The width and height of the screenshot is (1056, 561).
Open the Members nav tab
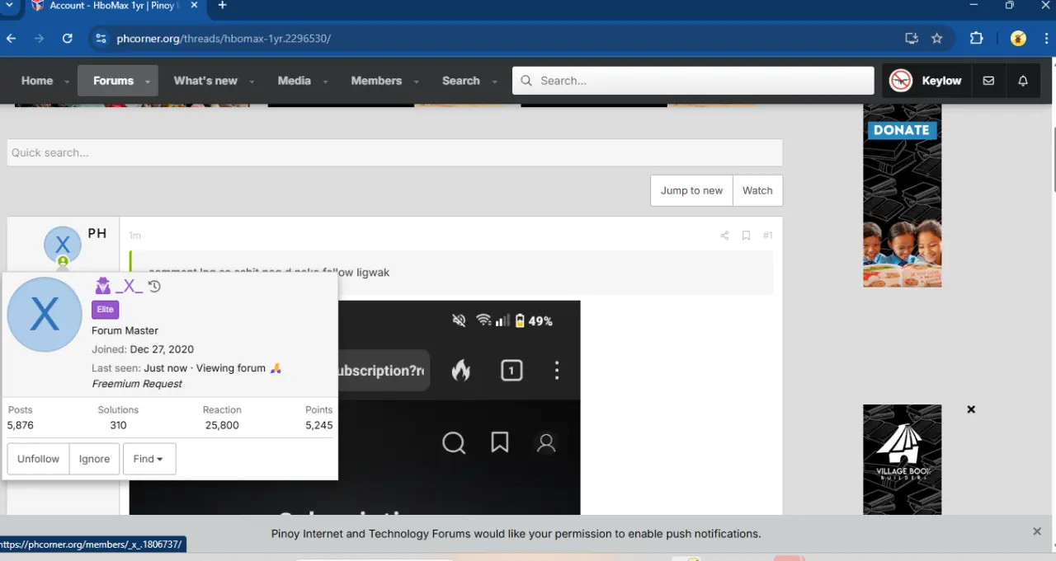click(376, 81)
